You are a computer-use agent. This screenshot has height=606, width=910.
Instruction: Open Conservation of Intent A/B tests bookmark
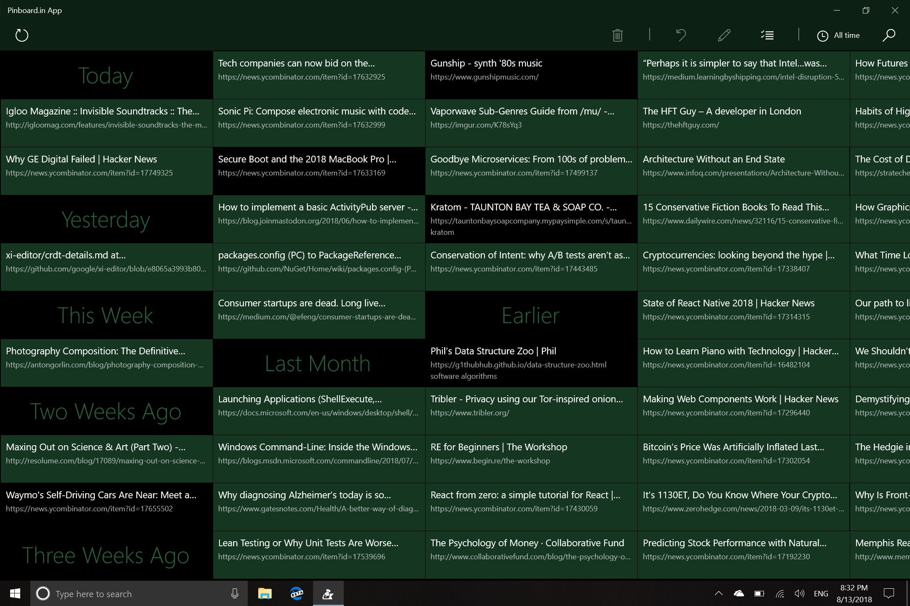tap(531, 267)
